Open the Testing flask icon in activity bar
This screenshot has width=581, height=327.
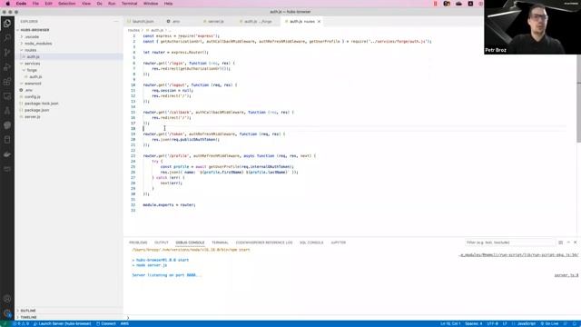point(7,111)
